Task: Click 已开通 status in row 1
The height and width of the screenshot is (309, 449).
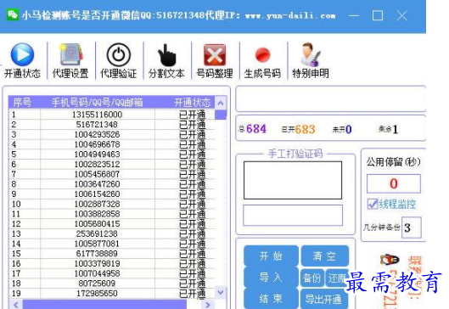Action: coord(193,115)
